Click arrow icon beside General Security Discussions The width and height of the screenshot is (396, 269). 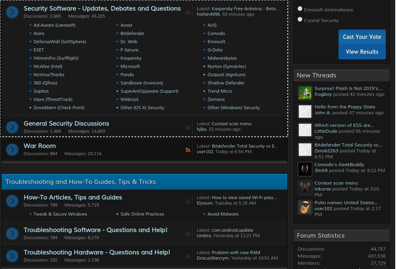click(x=12, y=127)
